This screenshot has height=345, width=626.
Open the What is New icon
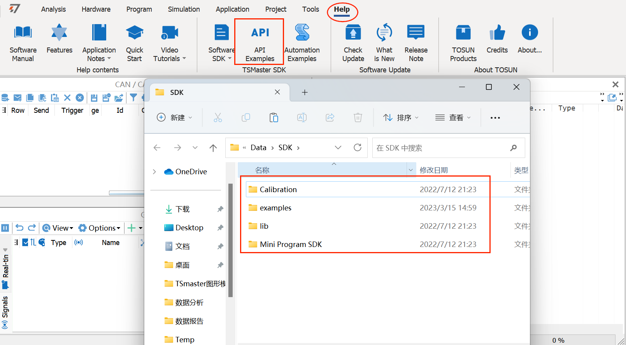(x=384, y=33)
